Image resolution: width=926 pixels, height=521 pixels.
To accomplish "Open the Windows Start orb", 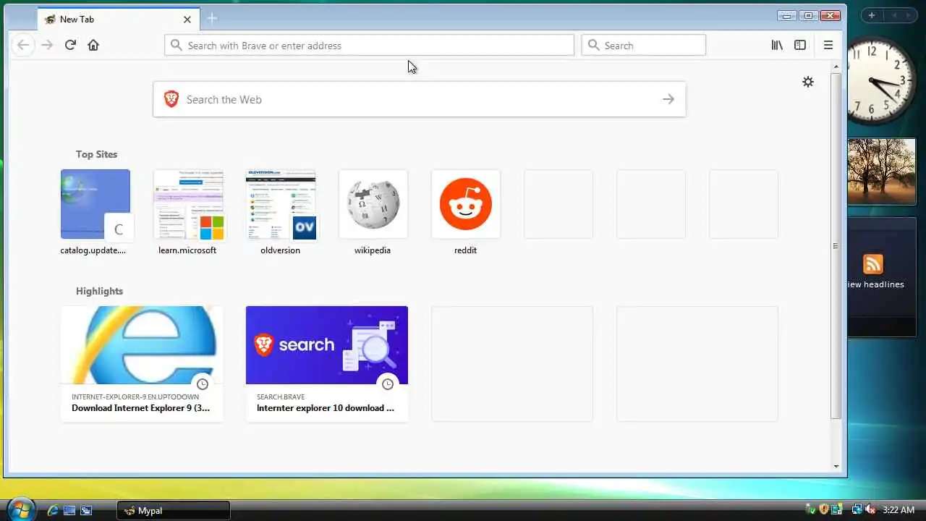I will [20, 509].
